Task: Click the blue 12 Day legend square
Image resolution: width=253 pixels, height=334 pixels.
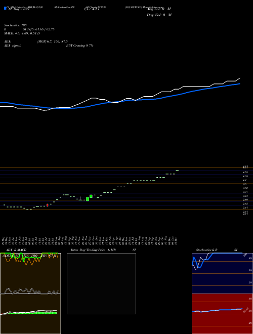Action: [5, 8]
